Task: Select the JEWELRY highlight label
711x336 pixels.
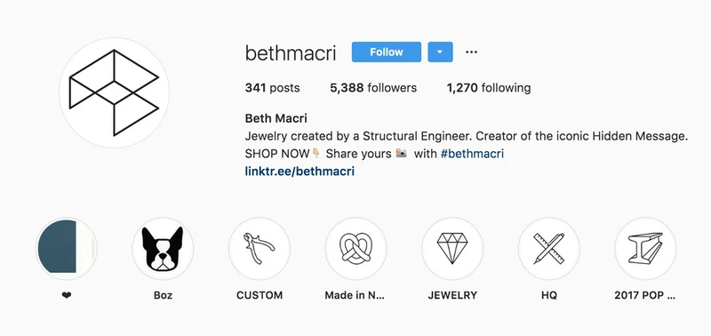Action: tap(452, 295)
